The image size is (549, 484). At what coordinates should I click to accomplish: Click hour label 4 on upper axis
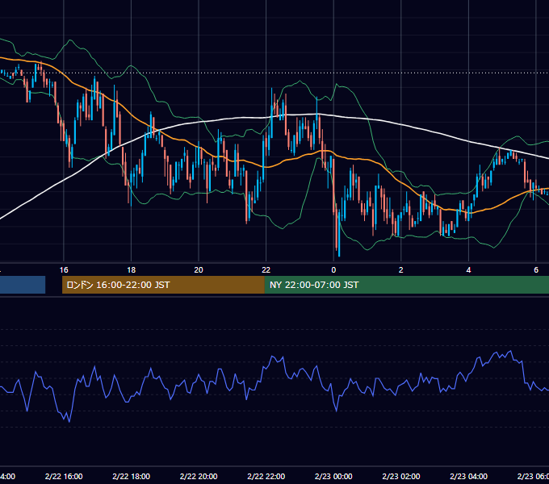coord(468,270)
